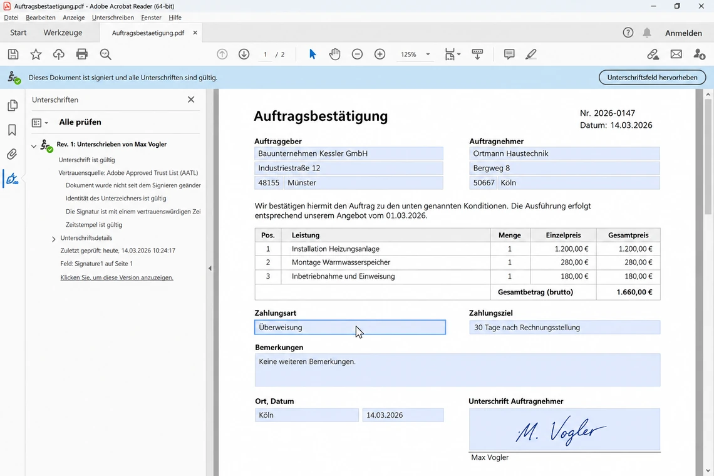Click the Bauunternehmen Kessler GmbH field
This screenshot has height=476, width=714.
[349, 153]
